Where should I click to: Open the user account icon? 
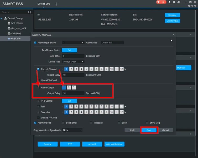pyautogui.click(x=169, y=2)
